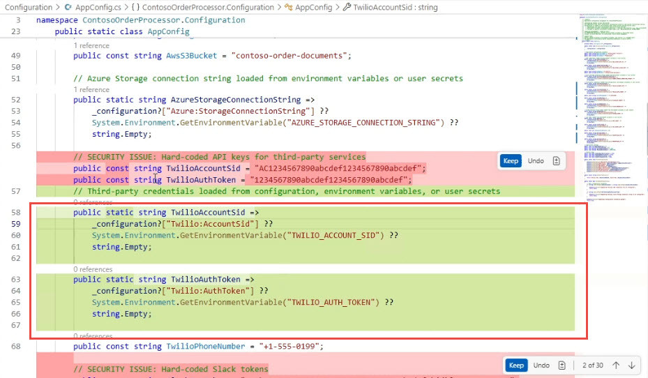Click the class icon before AppConfig breadcrumb
The image size is (648, 378).
pyautogui.click(x=289, y=7)
